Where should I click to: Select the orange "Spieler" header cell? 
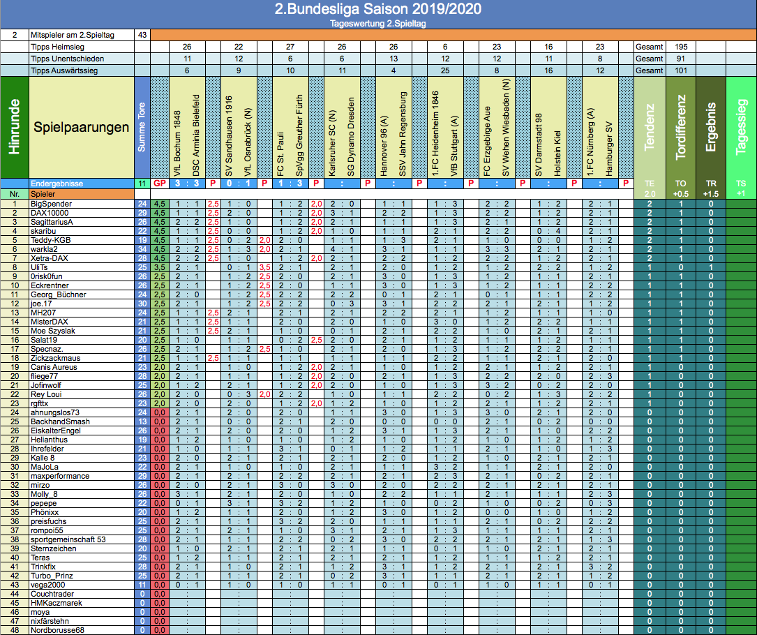point(82,194)
